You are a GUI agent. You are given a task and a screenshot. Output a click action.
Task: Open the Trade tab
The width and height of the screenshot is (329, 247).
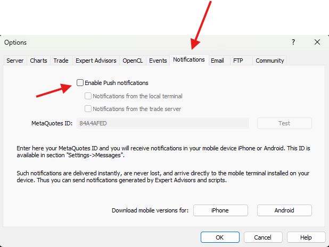[61, 61]
